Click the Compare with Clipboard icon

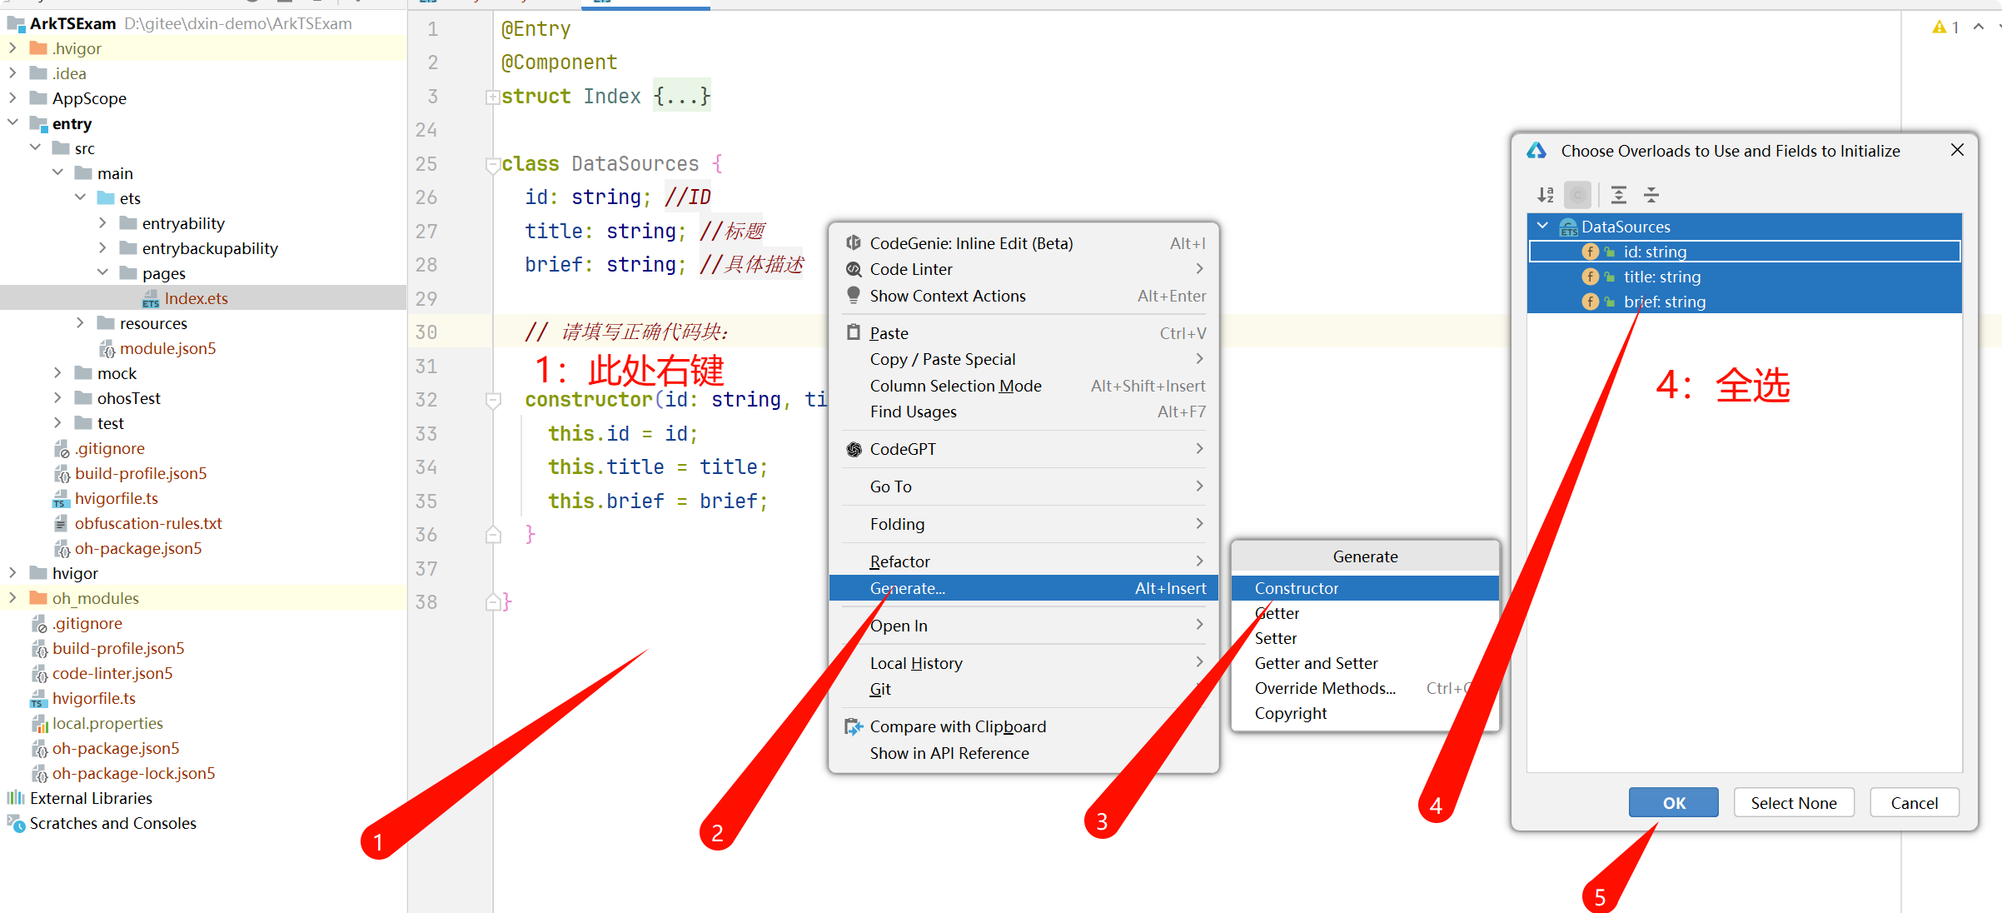click(854, 726)
